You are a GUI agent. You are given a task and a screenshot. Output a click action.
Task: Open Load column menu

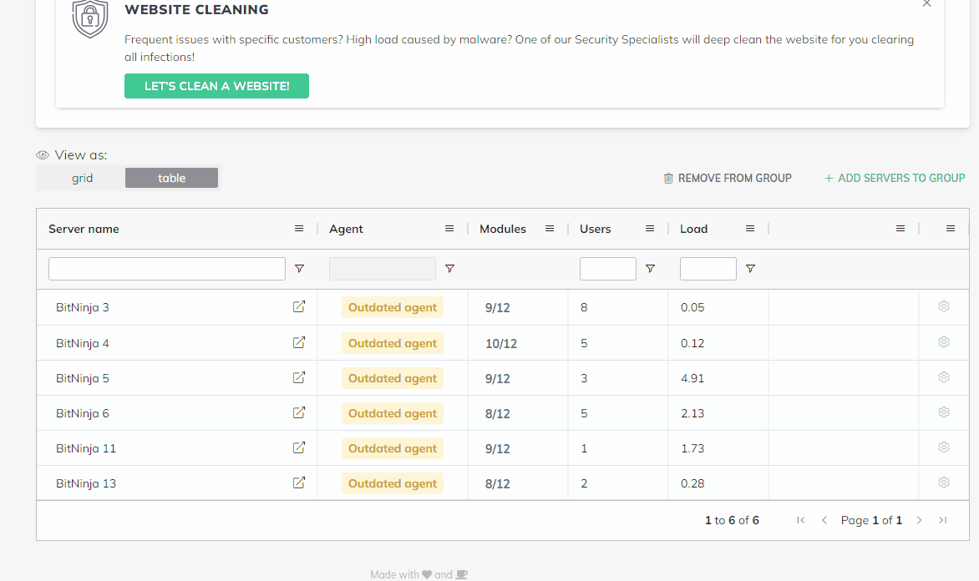tap(750, 229)
